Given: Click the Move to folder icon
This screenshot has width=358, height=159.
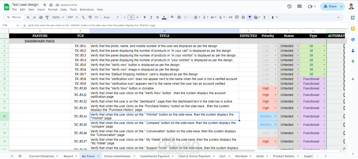Looking at the screenshot, I should (x=51, y=5).
